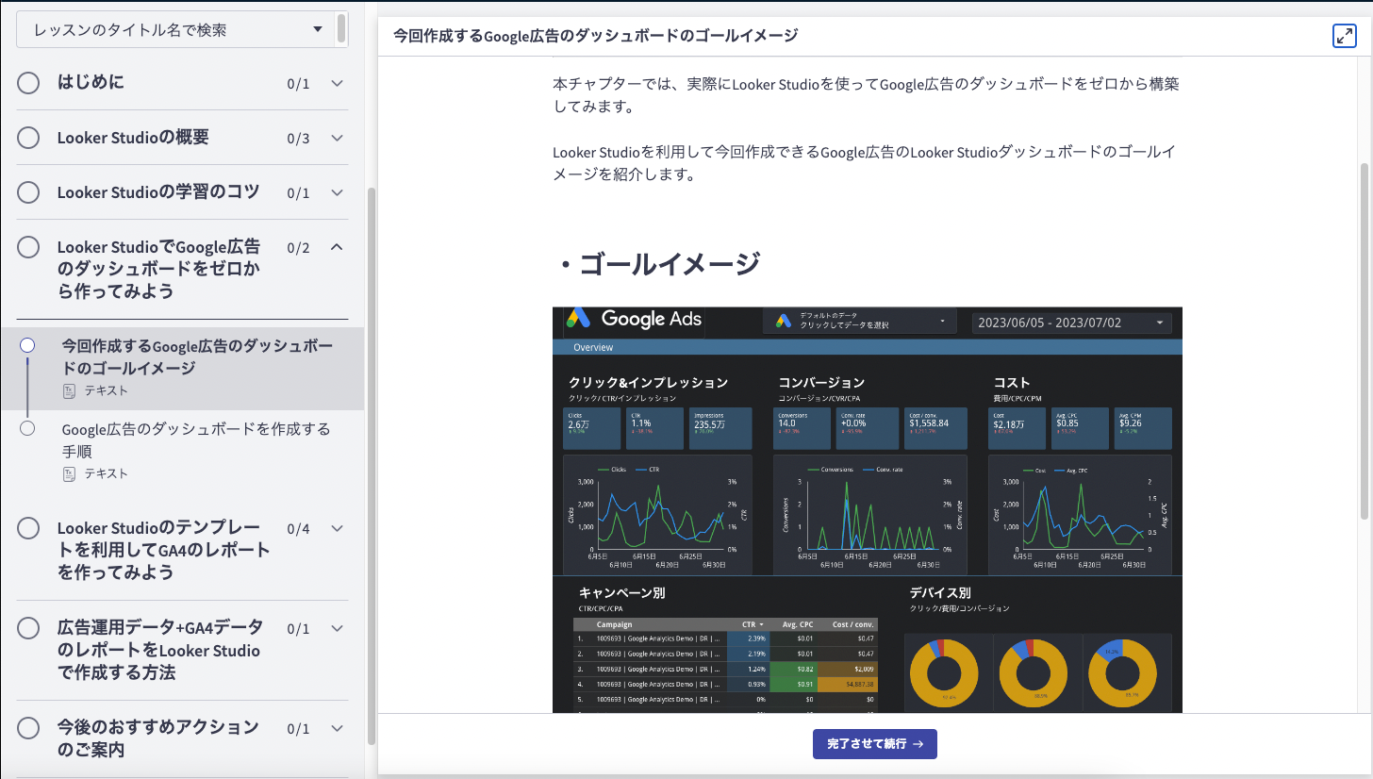Screen dimensions: 1373x779
Task: Expand the 今後のおすすめアクションのご案内 chapter
Action: [337, 728]
